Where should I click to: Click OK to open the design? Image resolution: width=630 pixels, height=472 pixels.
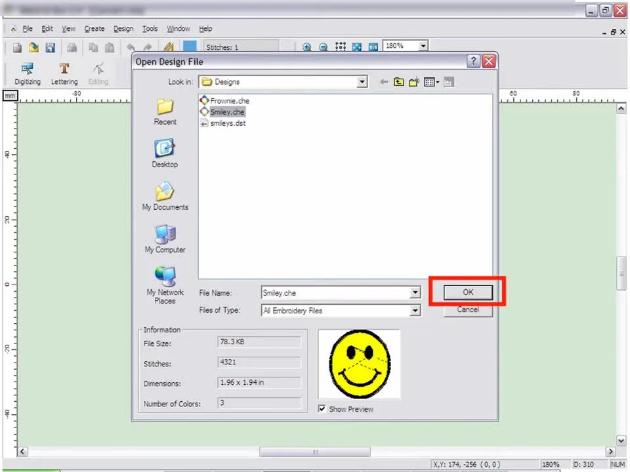coord(468,292)
